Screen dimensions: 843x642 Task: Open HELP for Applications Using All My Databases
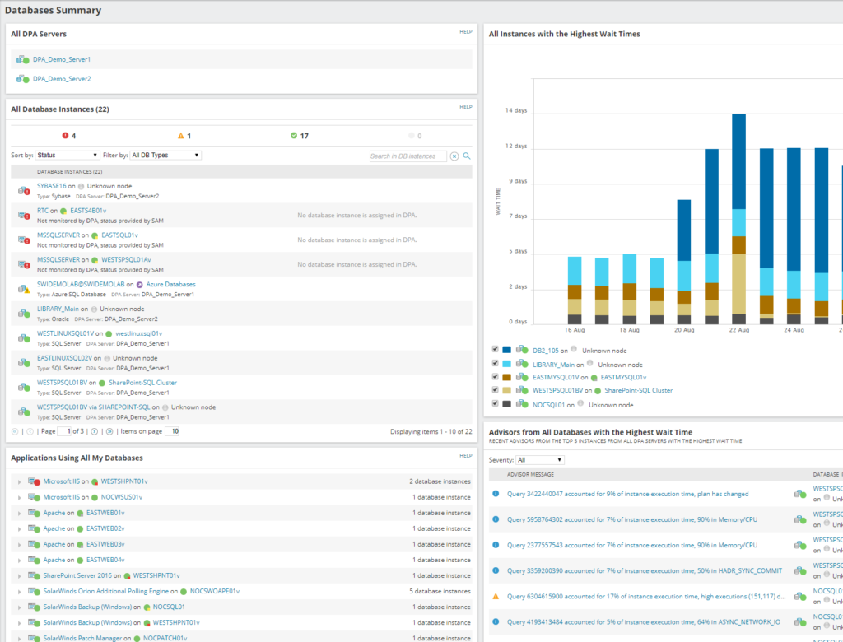coord(466,455)
